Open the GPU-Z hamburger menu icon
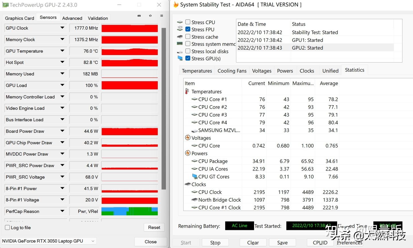Image resolution: width=413 pixels, height=248 pixels. [161, 16]
